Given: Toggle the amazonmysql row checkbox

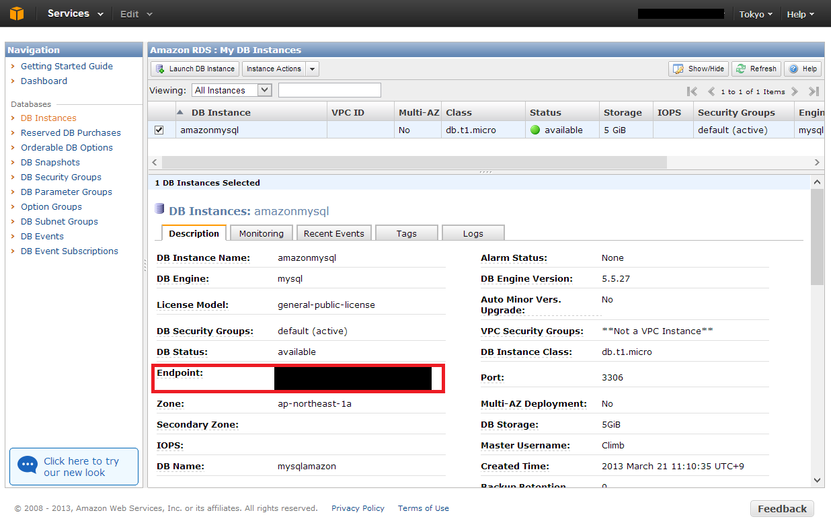Looking at the screenshot, I should (159, 130).
